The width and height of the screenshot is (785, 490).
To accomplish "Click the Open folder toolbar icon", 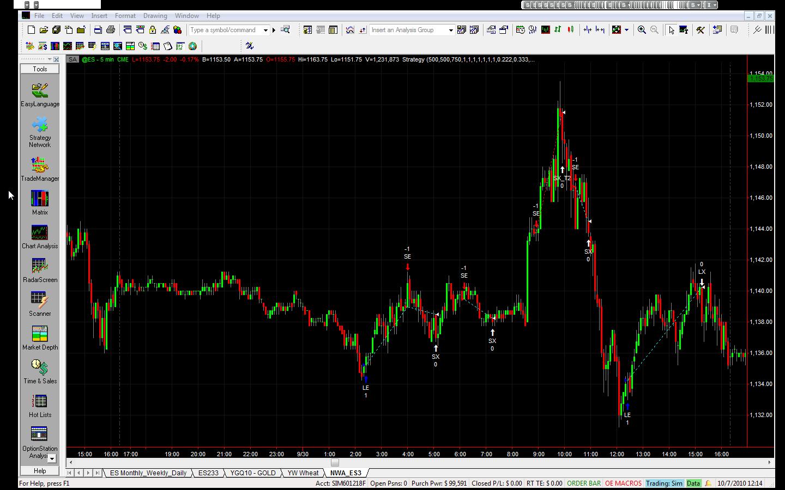I will click(44, 30).
